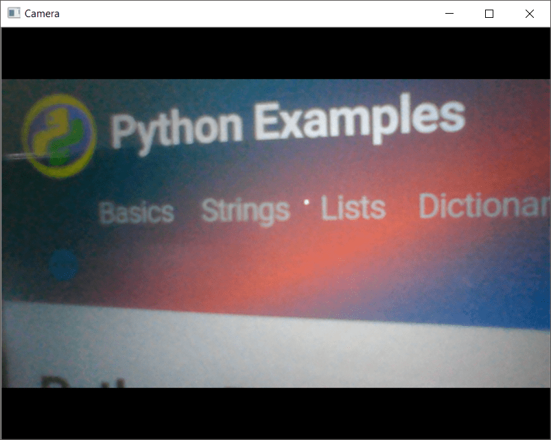Click the Camera window title text
Screen dimensions: 551x440
[42, 13]
